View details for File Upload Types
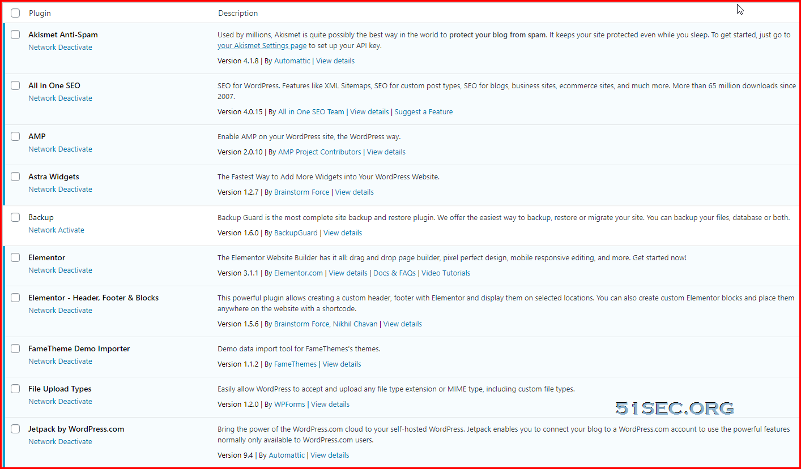 [x=330, y=405]
